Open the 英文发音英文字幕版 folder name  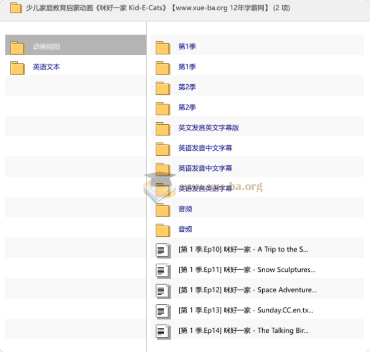(209, 128)
